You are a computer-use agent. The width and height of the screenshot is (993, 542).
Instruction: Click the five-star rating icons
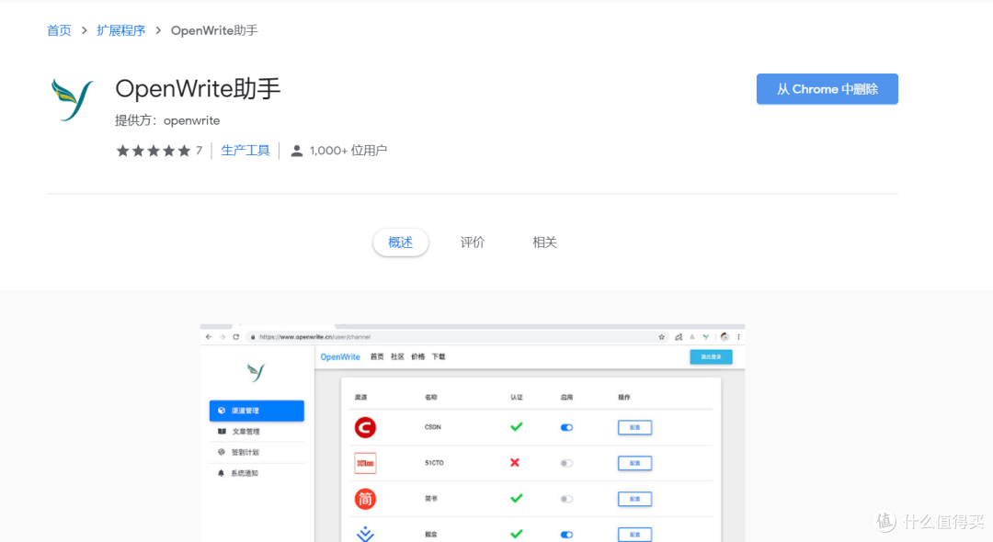[154, 151]
